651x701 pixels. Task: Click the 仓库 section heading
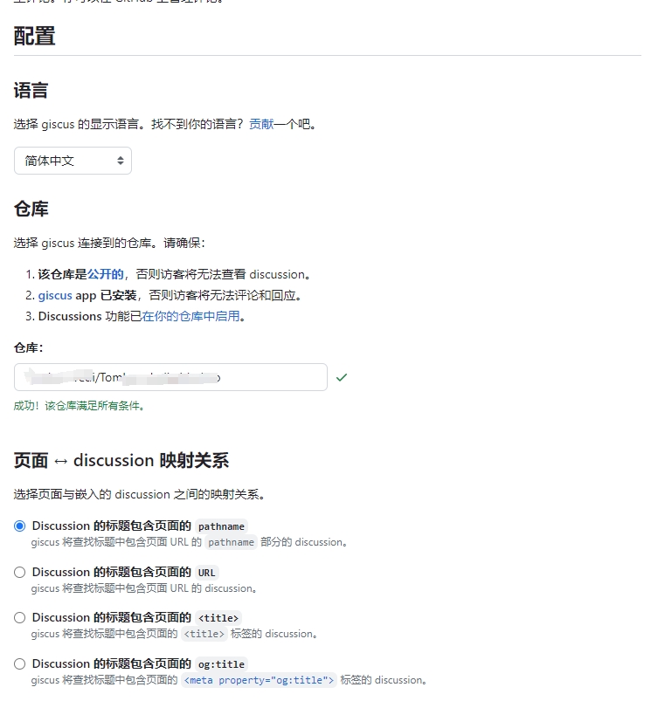pos(31,209)
